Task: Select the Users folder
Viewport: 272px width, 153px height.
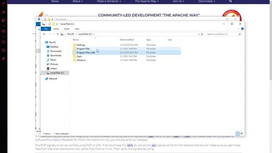Action: click(79, 57)
